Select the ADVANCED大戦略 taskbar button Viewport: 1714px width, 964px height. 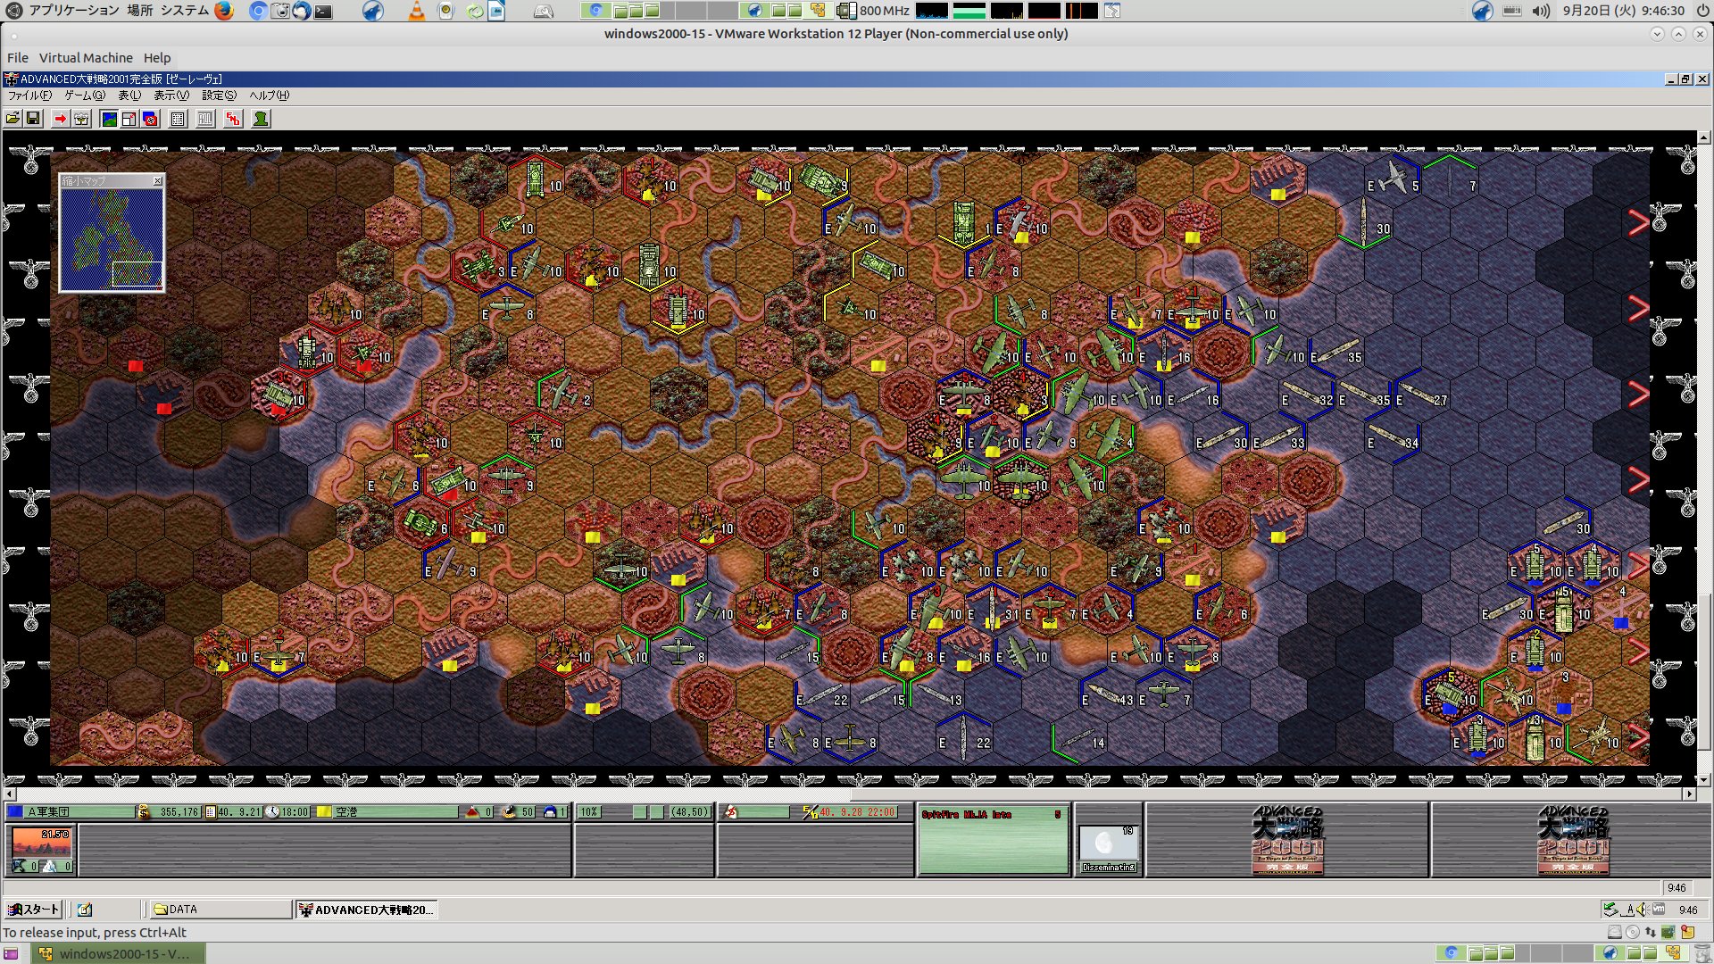[366, 910]
